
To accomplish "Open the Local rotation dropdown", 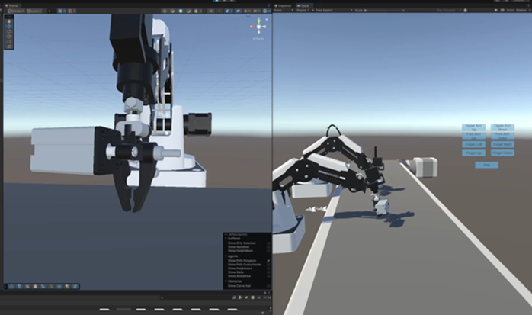I will (x=36, y=11).
